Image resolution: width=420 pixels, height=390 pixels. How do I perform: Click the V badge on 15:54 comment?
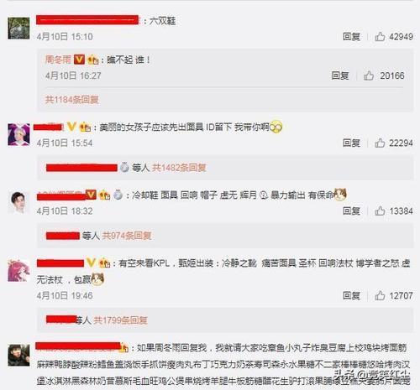click(71, 127)
